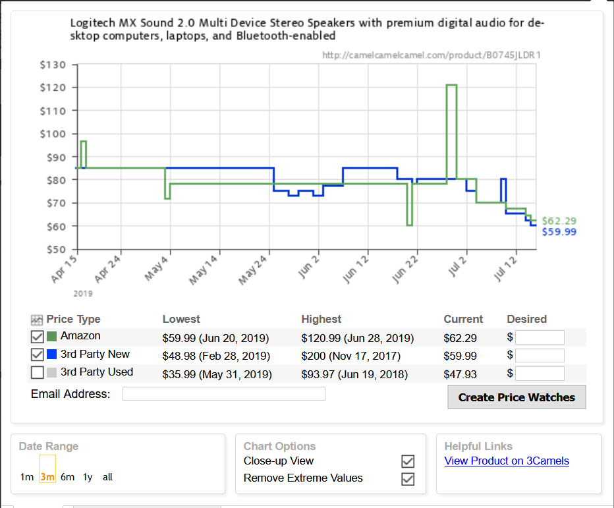The image size is (614, 508).
Task: Click the 3rd Party Used label
Action: coord(97,372)
